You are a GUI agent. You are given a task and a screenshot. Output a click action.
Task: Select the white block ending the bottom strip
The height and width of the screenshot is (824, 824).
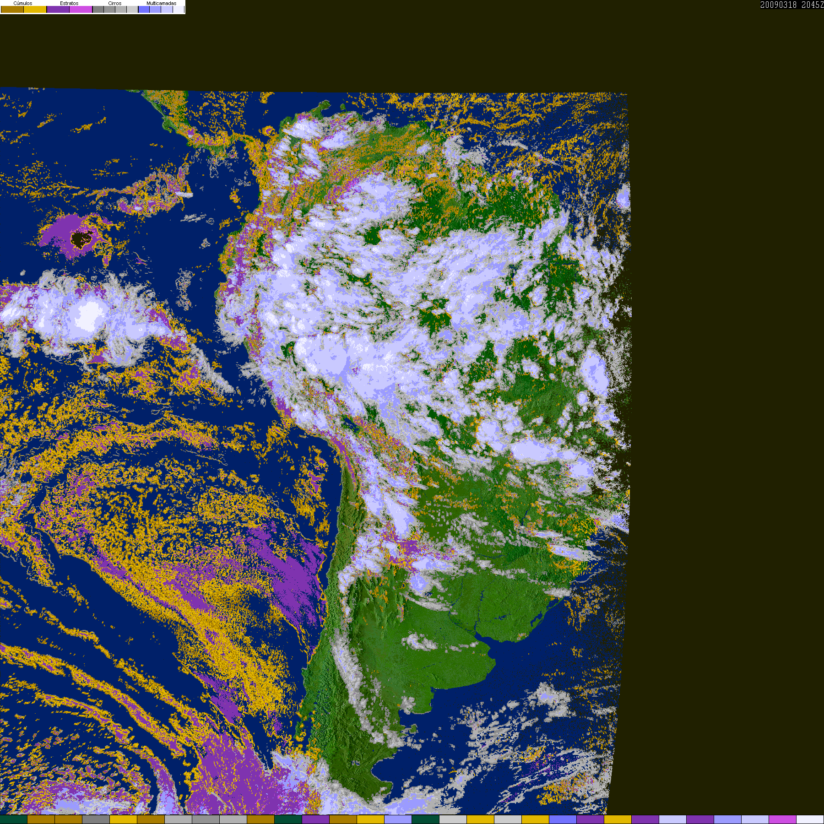810,819
